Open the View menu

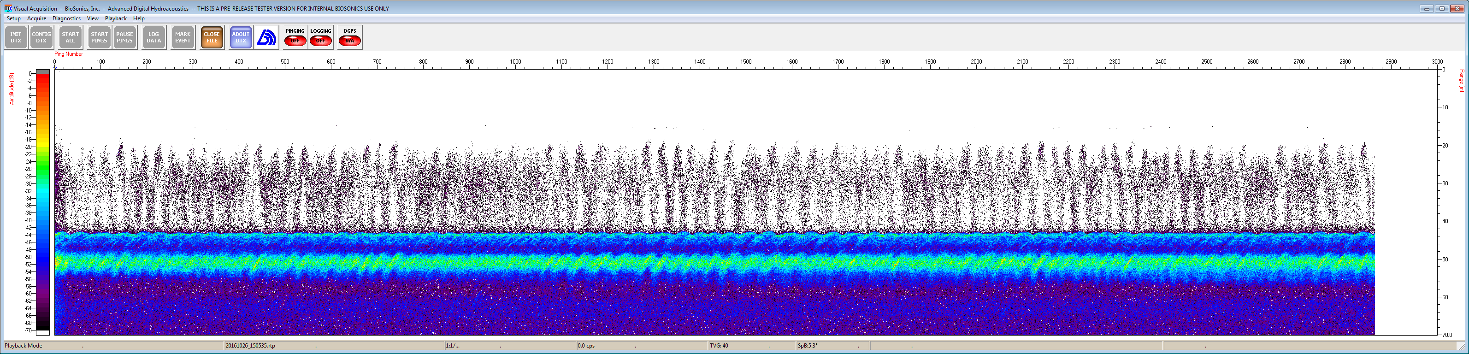[93, 18]
